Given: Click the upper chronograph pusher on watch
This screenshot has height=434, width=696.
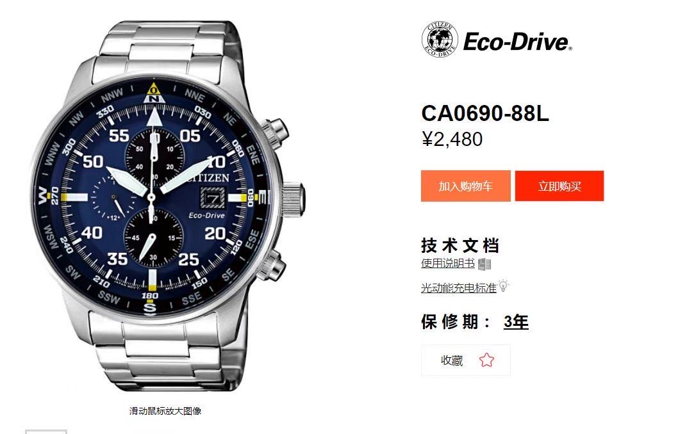Looking at the screenshot, I should coord(276,130).
